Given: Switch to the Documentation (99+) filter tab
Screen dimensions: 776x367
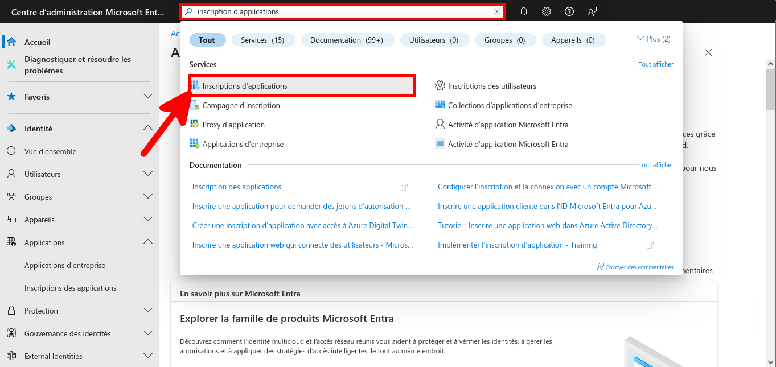Looking at the screenshot, I should point(347,40).
